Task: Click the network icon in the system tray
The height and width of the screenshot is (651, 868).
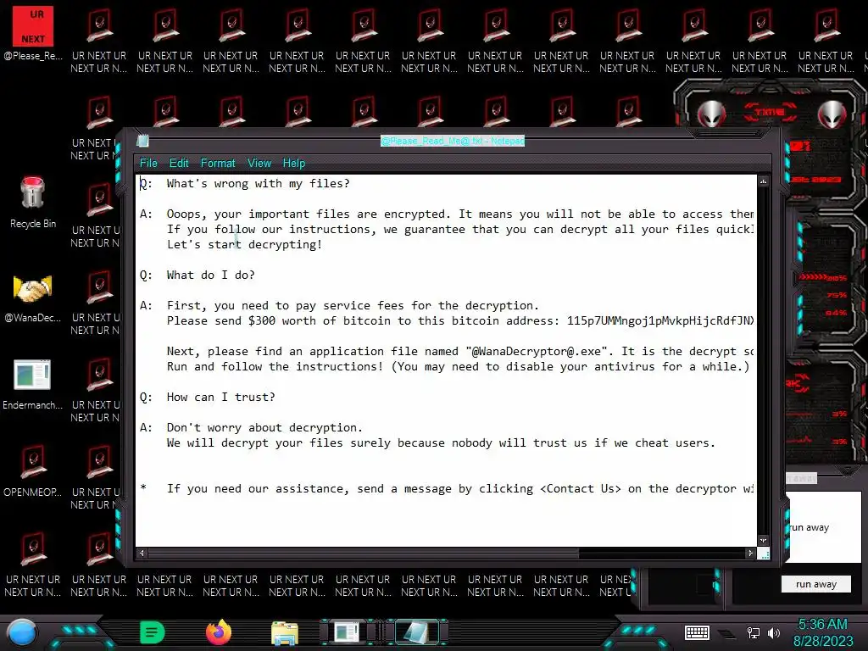Action: pyautogui.click(x=754, y=632)
